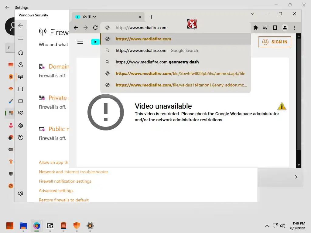Open Network and Internet troubleshooter link

point(73,172)
